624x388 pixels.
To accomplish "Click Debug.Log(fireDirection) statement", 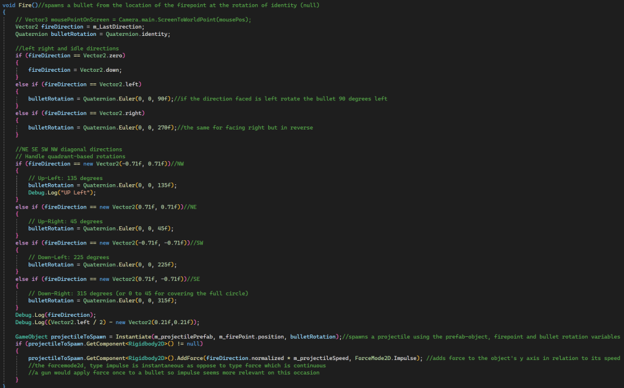I will (x=55, y=315).
